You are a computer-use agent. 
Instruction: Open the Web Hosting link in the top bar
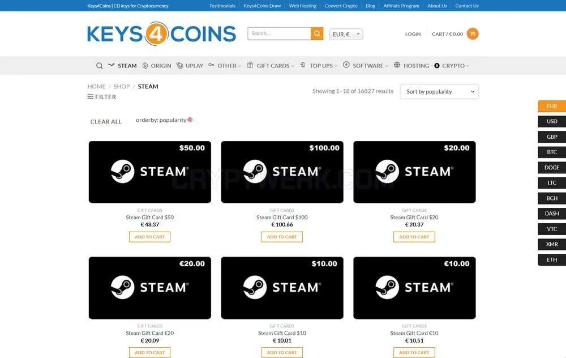[302, 6]
